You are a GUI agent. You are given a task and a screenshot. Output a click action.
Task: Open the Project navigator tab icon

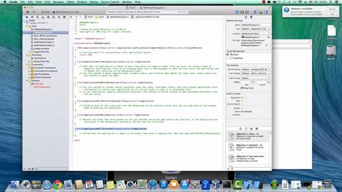[27, 17]
